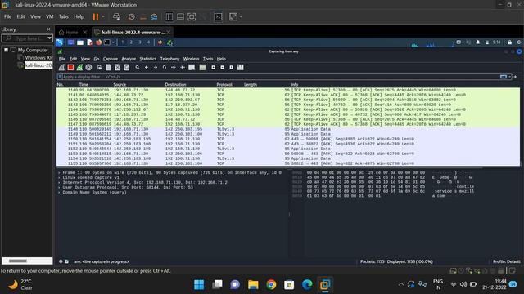Click the display filter bookmark icon
This screenshot has width=524, height=294.
[x=60, y=77]
